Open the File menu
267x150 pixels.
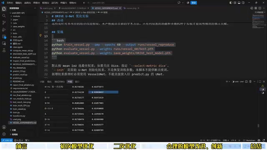[10, 3]
